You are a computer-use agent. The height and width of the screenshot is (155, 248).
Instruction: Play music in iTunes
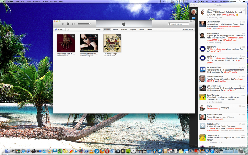pyautogui.click(x=68, y=24)
